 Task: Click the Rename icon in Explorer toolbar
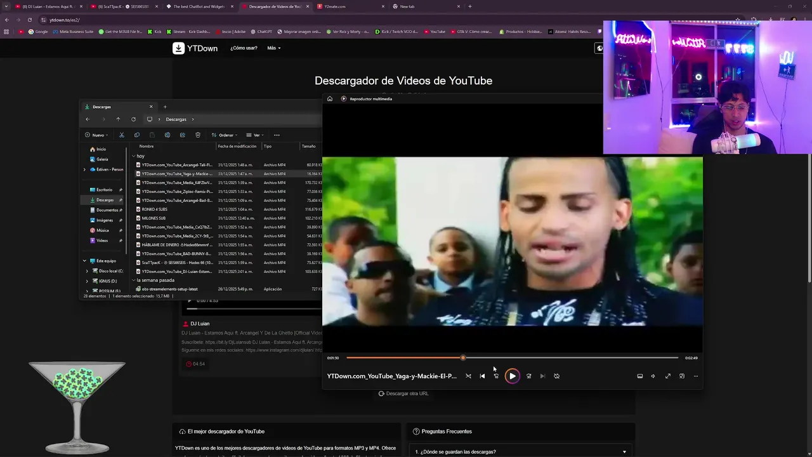167,135
